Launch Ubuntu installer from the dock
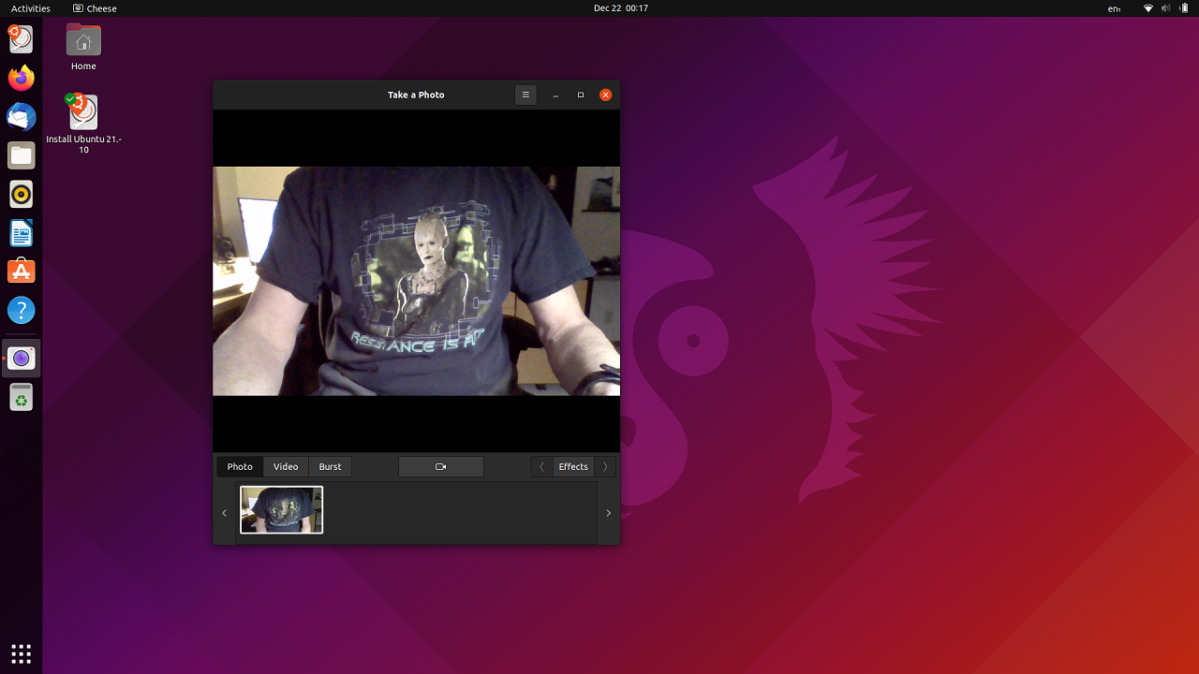The height and width of the screenshot is (674, 1199). coord(21,38)
